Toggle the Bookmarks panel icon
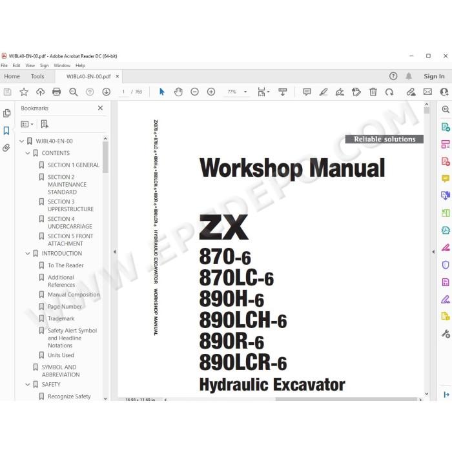Image resolution: width=452 pixels, height=452 pixels. tap(6, 130)
